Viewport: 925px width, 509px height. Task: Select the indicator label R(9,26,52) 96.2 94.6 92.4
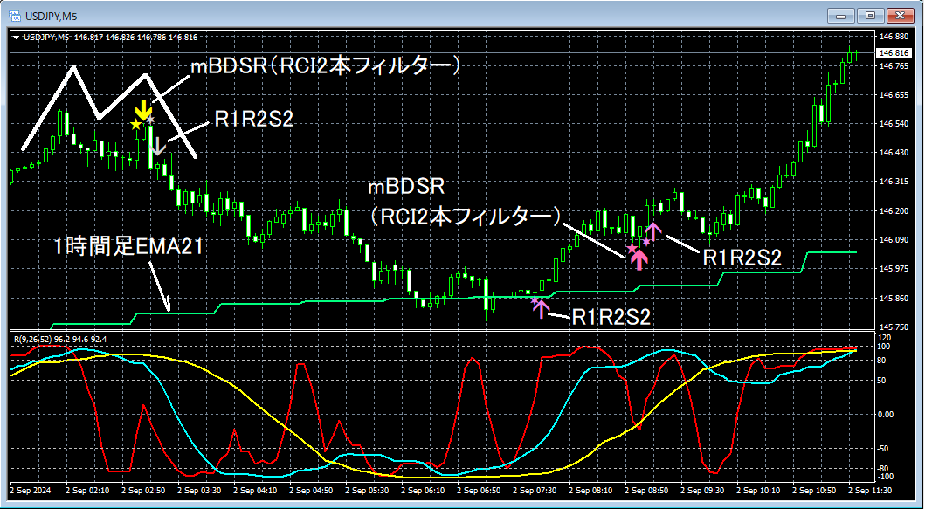pos(61,339)
